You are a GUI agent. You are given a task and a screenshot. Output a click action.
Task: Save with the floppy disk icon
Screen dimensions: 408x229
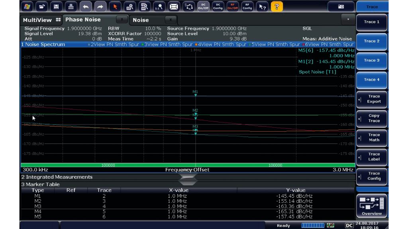click(56, 6)
